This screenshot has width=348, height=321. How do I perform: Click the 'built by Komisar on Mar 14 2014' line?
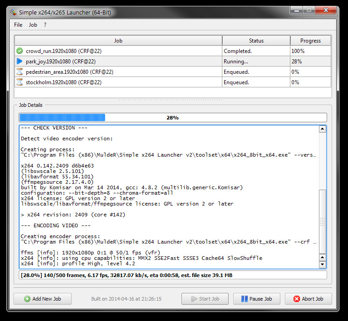point(132,187)
